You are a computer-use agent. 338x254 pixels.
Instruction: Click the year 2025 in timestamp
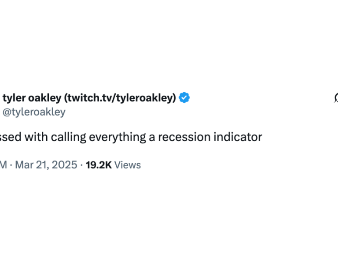(64, 165)
